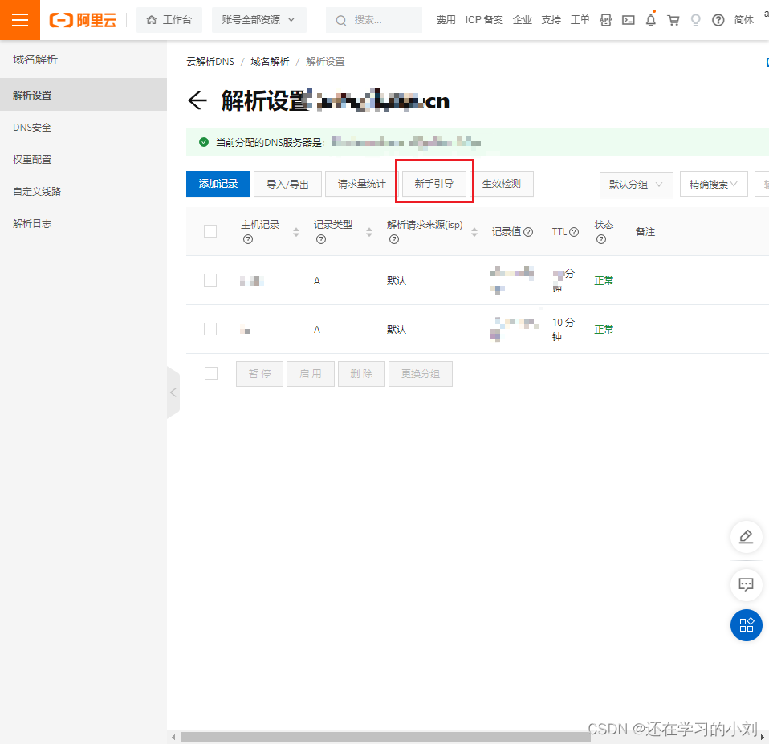This screenshot has width=769, height=744.
Task: Show help for 状态 column
Action: click(x=601, y=239)
